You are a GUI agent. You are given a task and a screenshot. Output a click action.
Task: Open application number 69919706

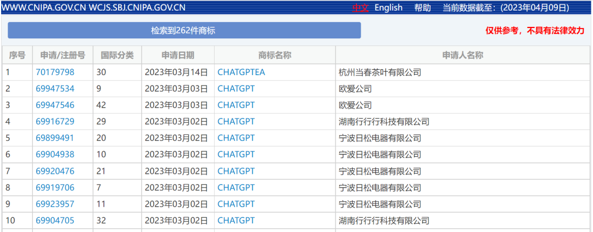[55, 188]
